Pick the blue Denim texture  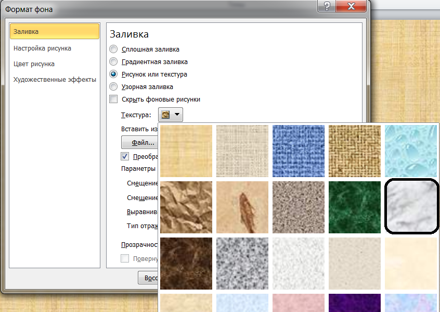tap(299, 151)
